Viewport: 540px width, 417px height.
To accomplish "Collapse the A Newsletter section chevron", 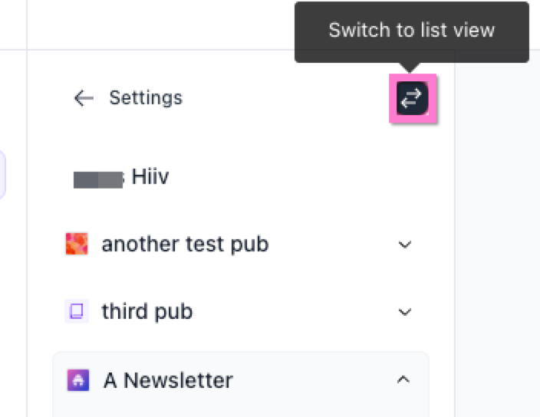I will (x=403, y=379).
